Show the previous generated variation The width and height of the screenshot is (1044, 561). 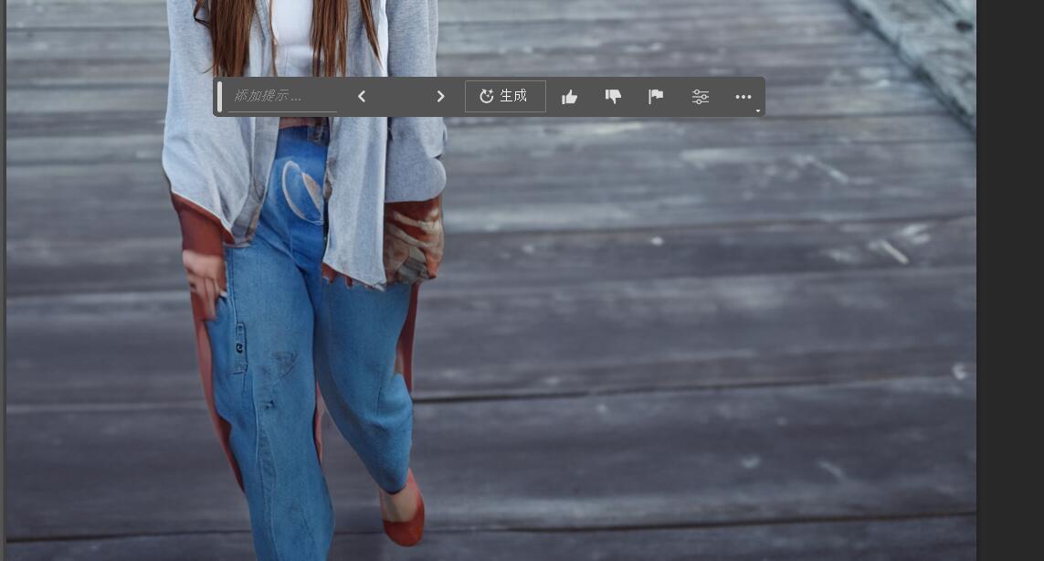point(362,97)
